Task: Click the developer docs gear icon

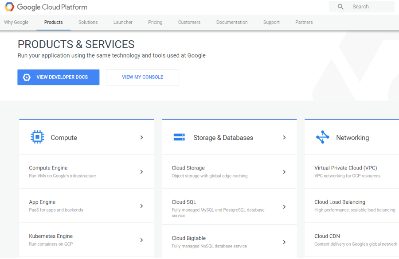Action: pos(27,77)
